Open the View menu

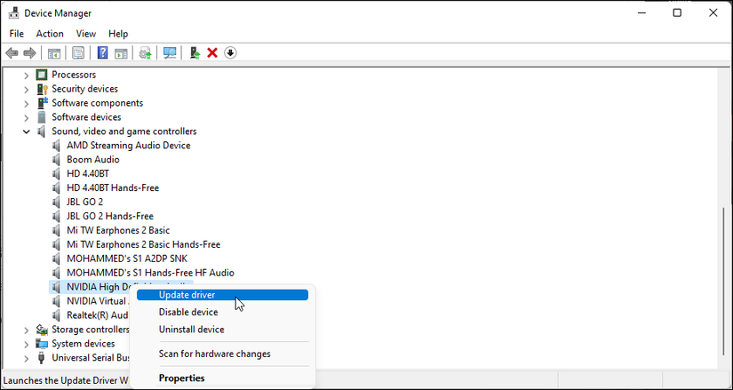coord(86,34)
